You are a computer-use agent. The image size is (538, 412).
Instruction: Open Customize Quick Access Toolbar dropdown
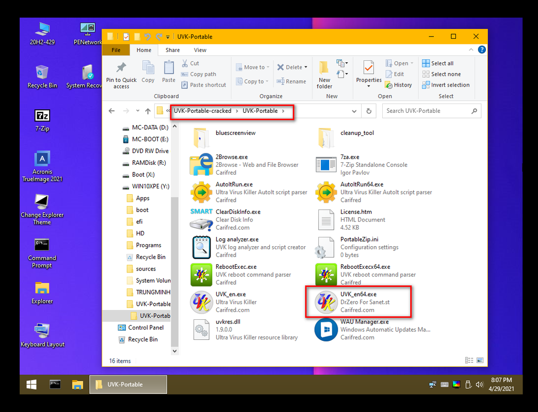click(x=168, y=37)
